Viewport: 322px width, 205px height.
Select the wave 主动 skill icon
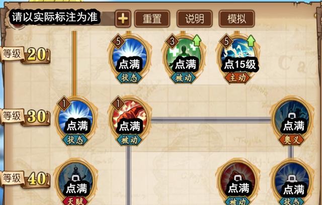238,56
